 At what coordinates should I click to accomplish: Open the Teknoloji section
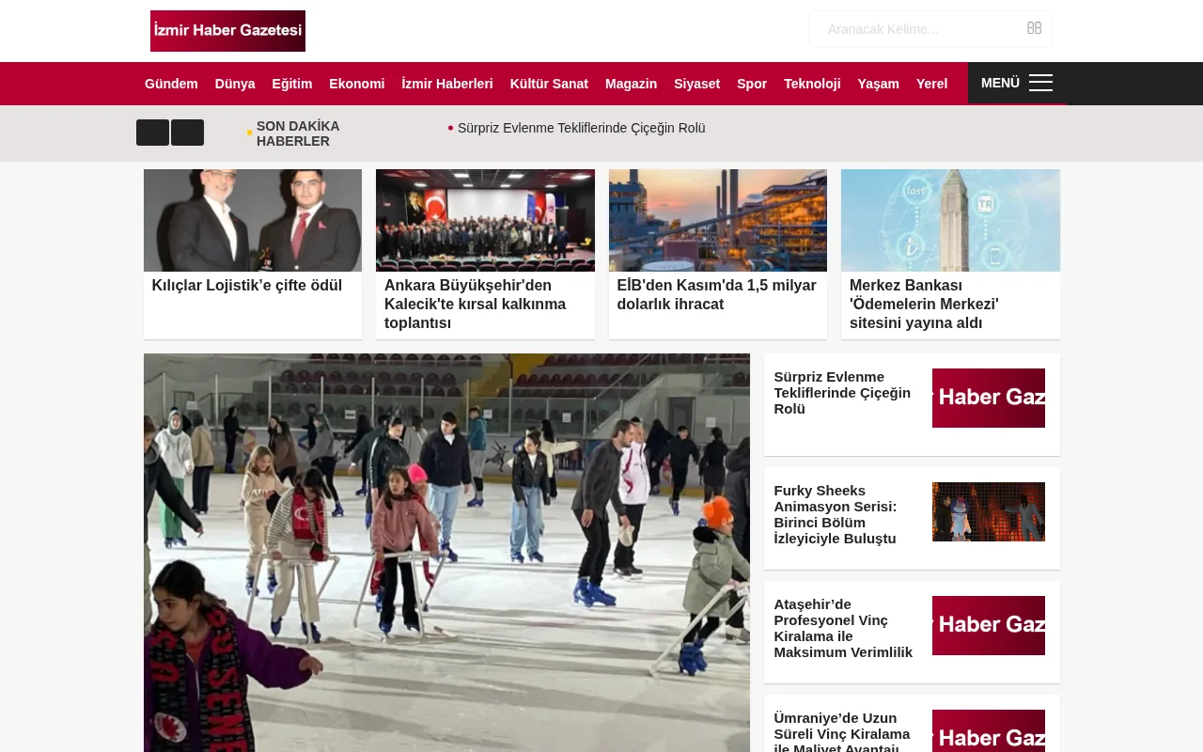tap(812, 84)
